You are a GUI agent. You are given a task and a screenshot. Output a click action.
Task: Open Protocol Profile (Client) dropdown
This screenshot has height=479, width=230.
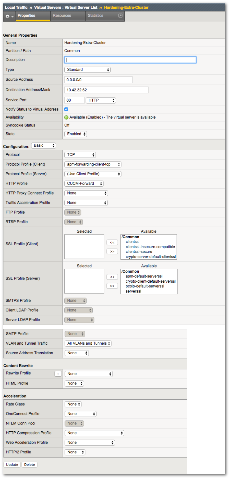(x=93, y=164)
